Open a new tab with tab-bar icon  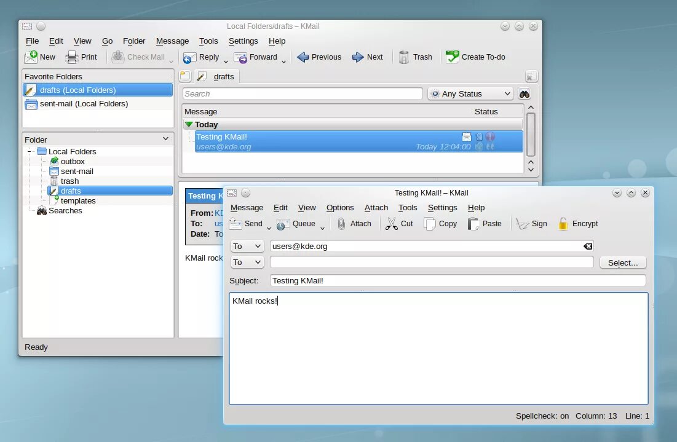[185, 76]
